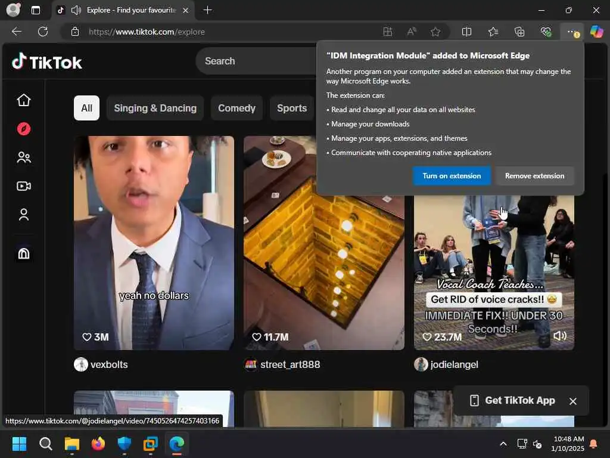Click the browser address bar URL
610x458 pixels.
point(147,32)
